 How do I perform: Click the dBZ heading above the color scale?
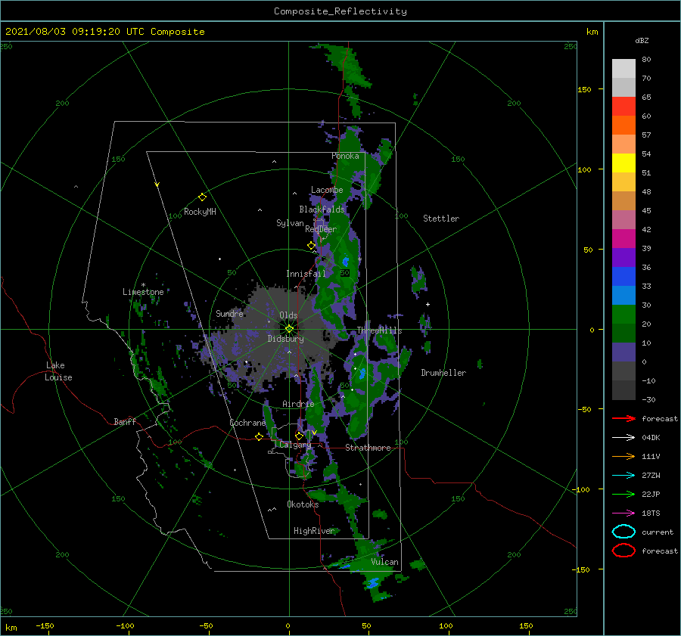pos(642,40)
